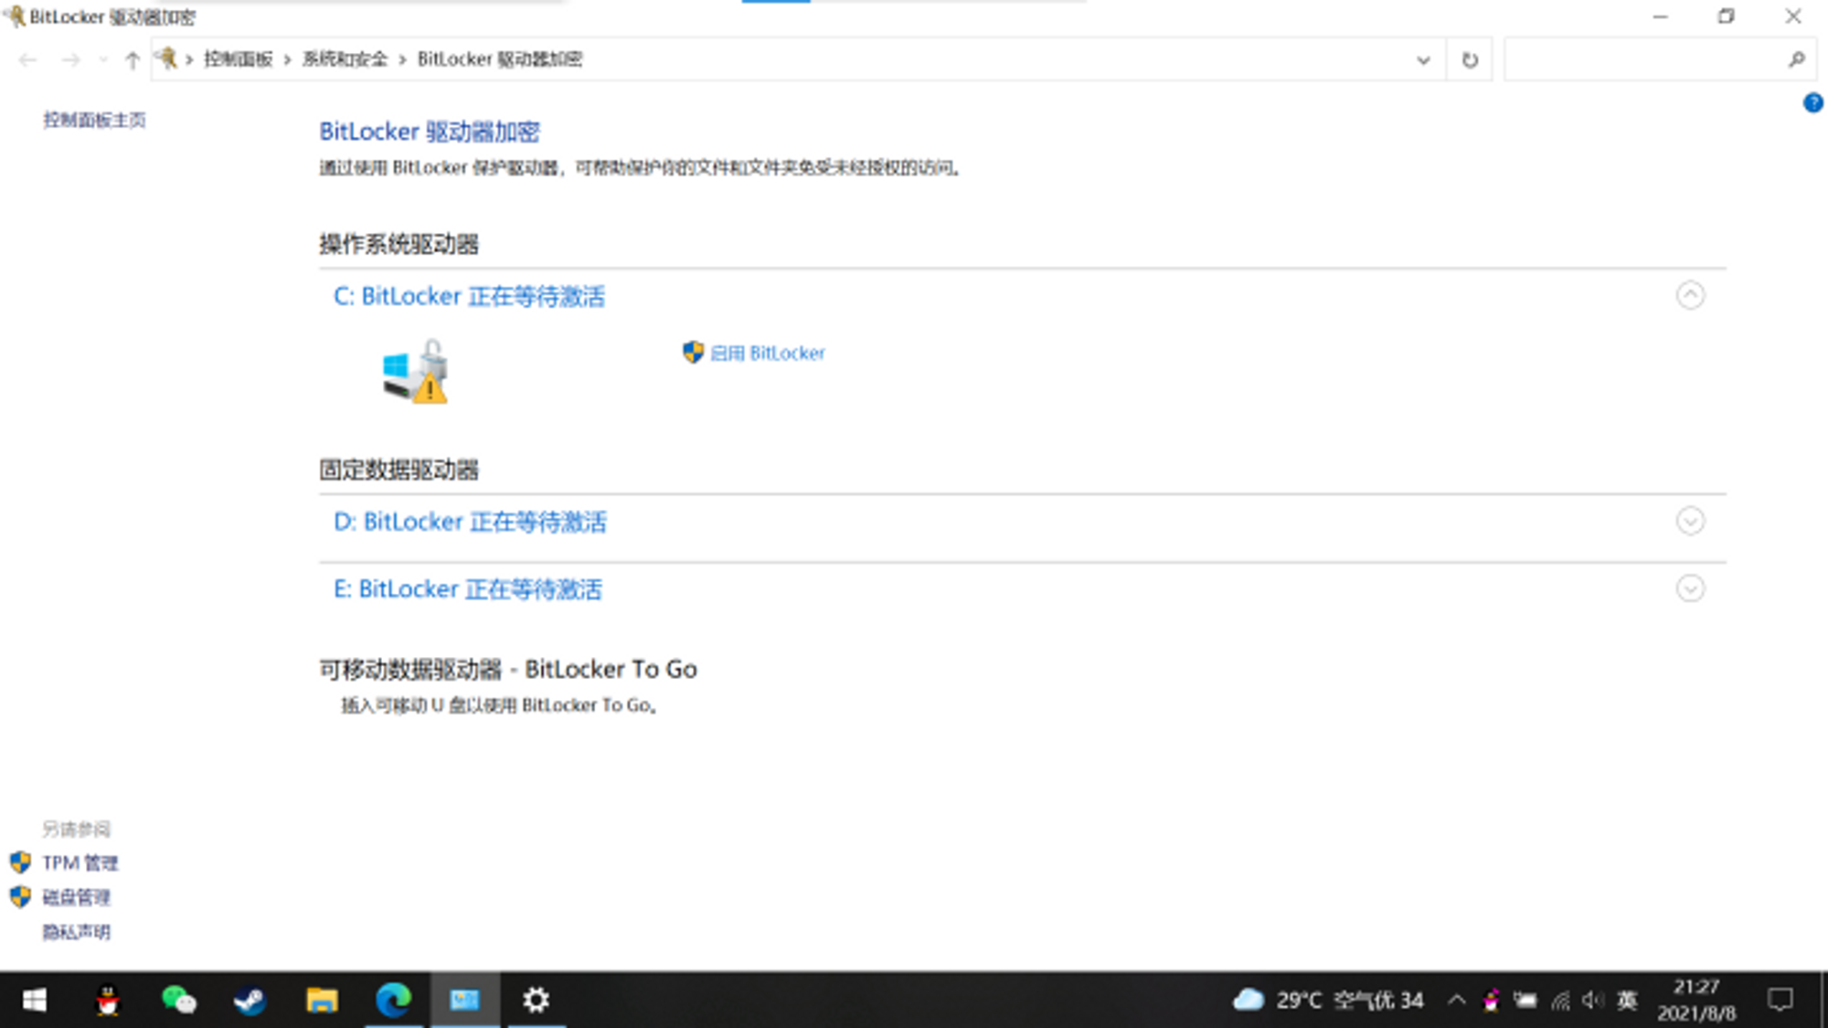Click the control panel search box
This screenshot has width=1828, height=1028.
(1645, 60)
